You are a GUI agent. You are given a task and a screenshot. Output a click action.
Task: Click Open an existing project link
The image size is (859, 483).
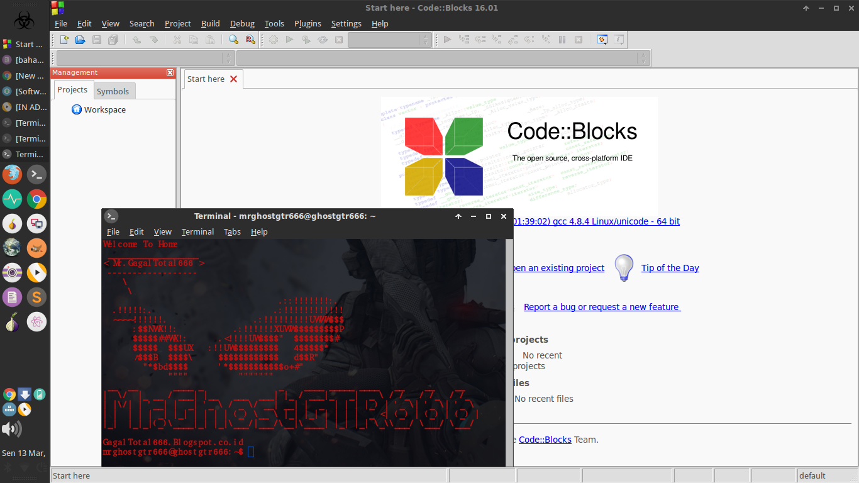558,268
